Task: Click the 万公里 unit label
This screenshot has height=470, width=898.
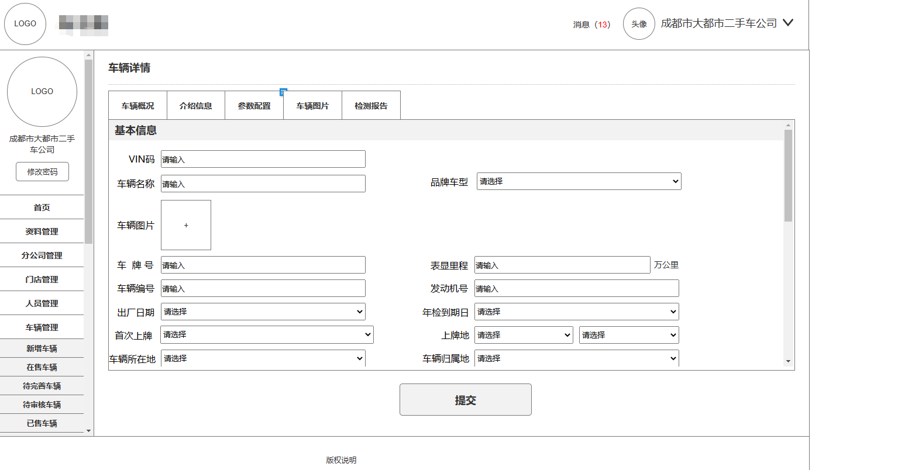Action: click(666, 265)
